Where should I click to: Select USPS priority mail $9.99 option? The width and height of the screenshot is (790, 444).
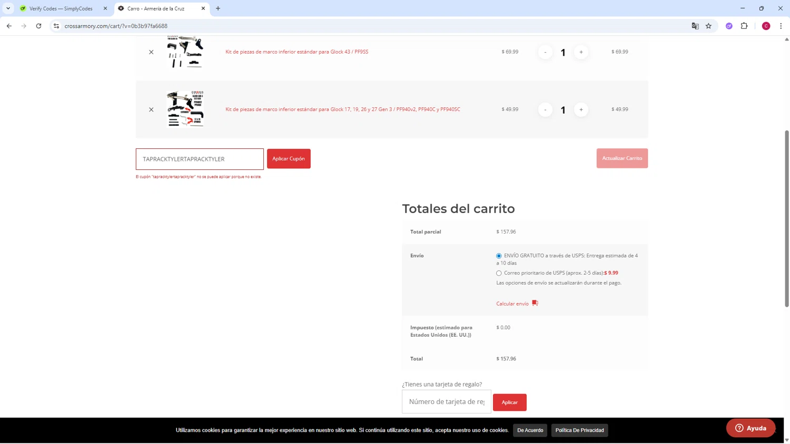click(499, 274)
